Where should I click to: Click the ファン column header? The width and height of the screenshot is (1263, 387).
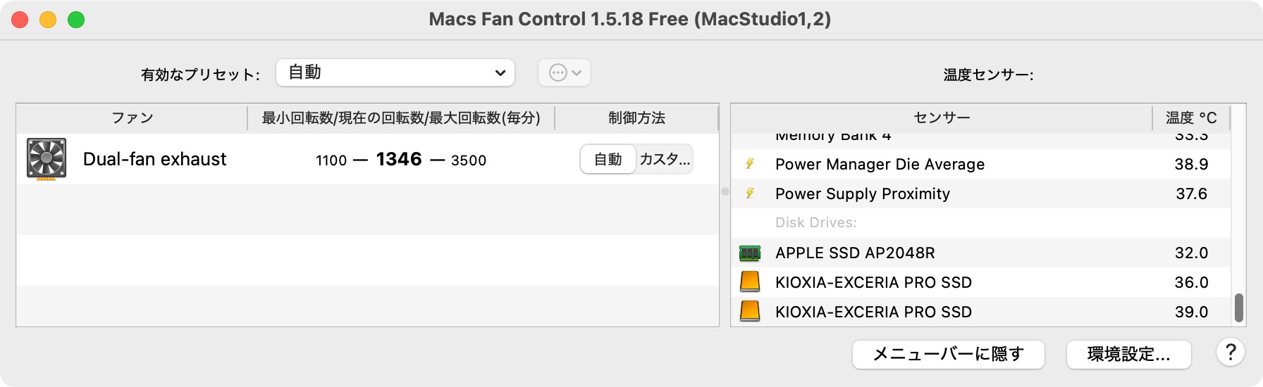(x=132, y=118)
